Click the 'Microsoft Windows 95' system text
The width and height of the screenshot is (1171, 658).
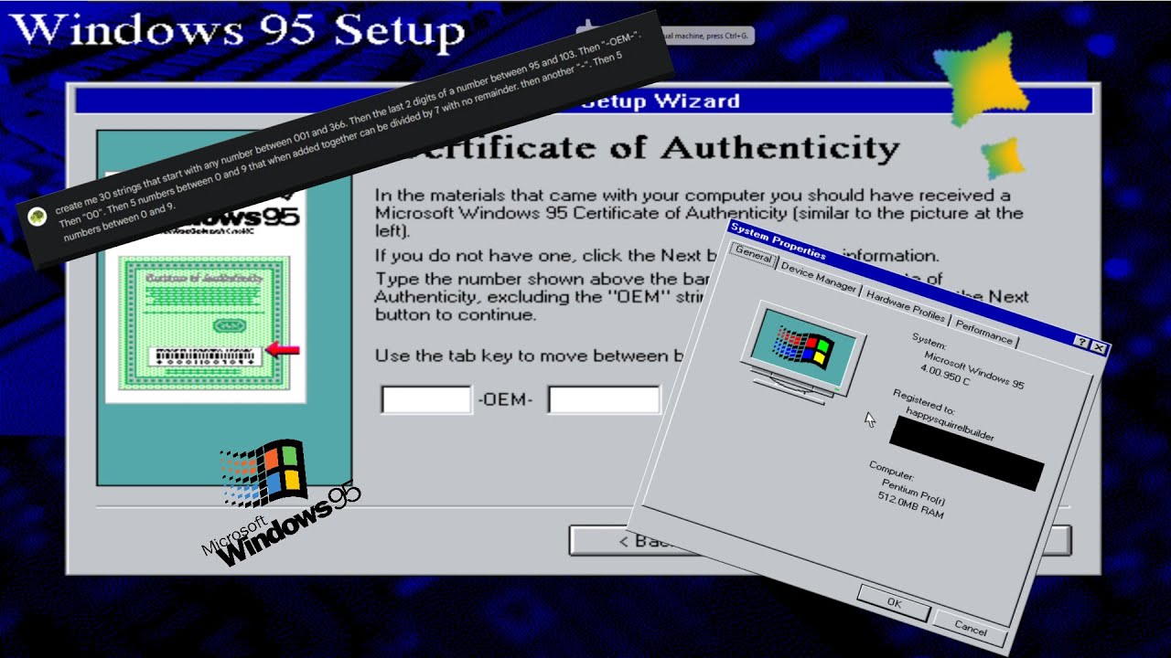[x=973, y=369]
